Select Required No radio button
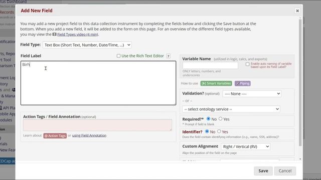 coord(208,118)
